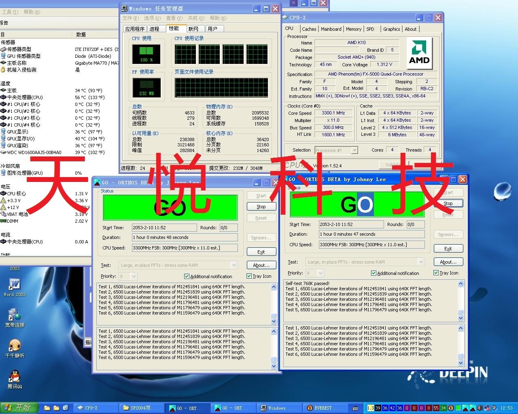Open the Processor Selection dropdown in CPU-Z
Viewport: 518px width, 414px height.
(355, 150)
